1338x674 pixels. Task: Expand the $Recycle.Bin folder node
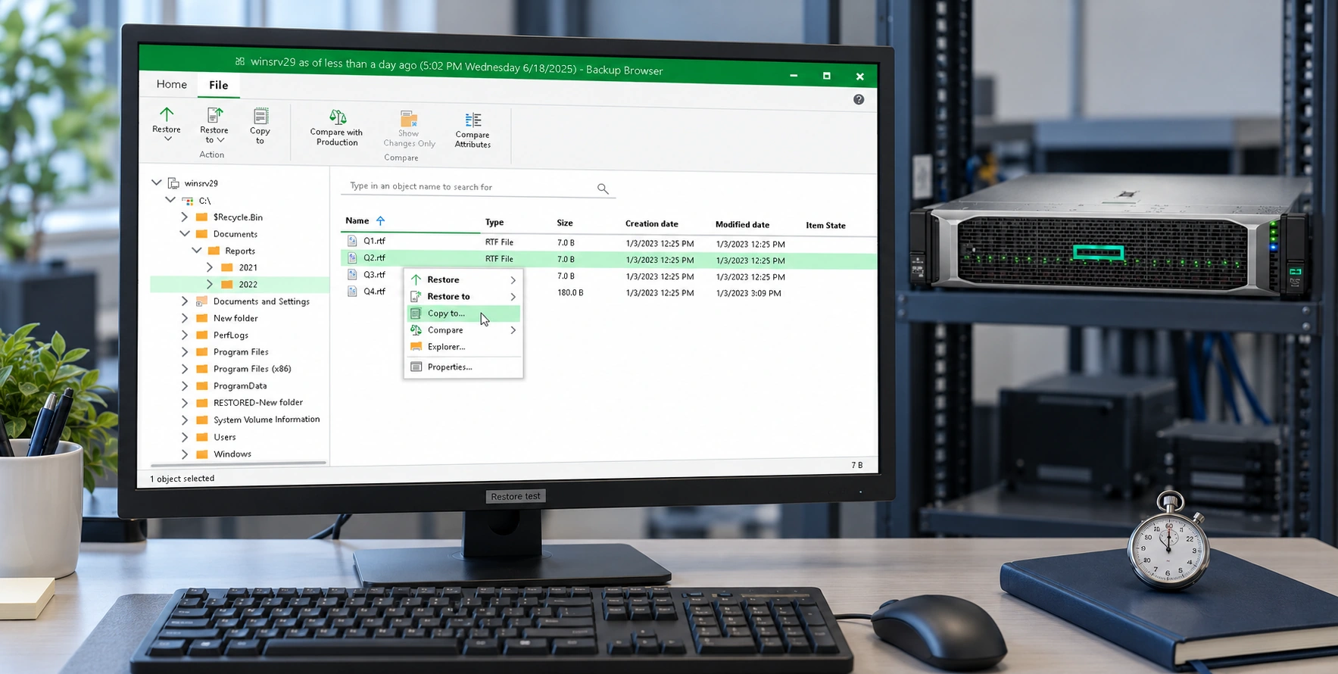[184, 217]
